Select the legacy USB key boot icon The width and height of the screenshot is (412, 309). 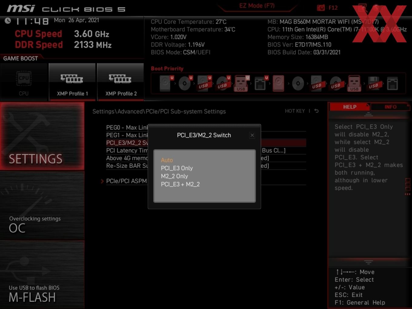pyautogui.click(x=354, y=83)
